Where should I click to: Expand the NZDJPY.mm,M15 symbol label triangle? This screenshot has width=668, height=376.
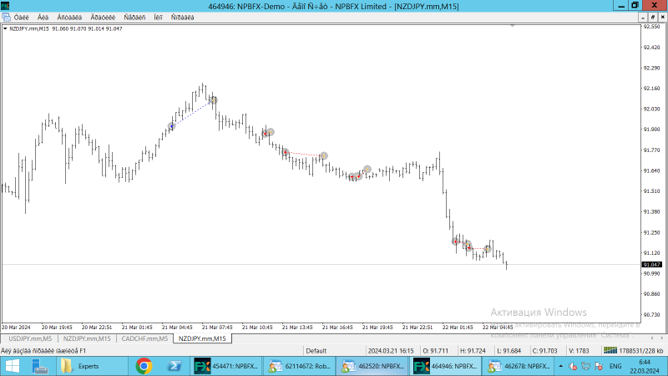(x=5, y=28)
